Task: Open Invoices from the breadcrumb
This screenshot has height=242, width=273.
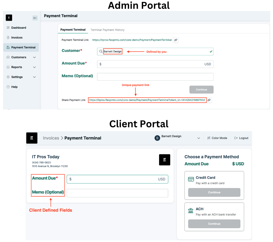Action: coord(51,138)
